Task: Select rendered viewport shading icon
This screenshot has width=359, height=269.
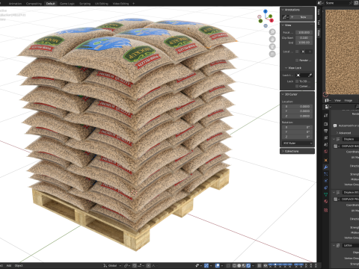Action: point(248,265)
